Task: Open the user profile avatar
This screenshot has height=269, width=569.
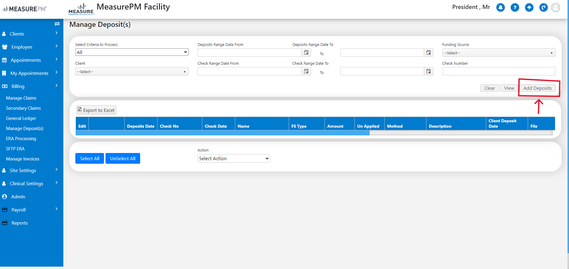Action: pyautogui.click(x=556, y=7)
